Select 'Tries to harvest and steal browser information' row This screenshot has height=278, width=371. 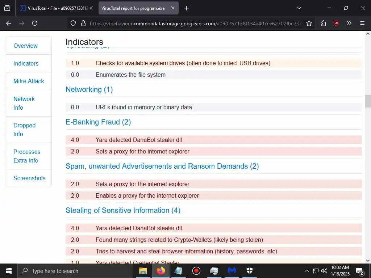tap(214, 251)
